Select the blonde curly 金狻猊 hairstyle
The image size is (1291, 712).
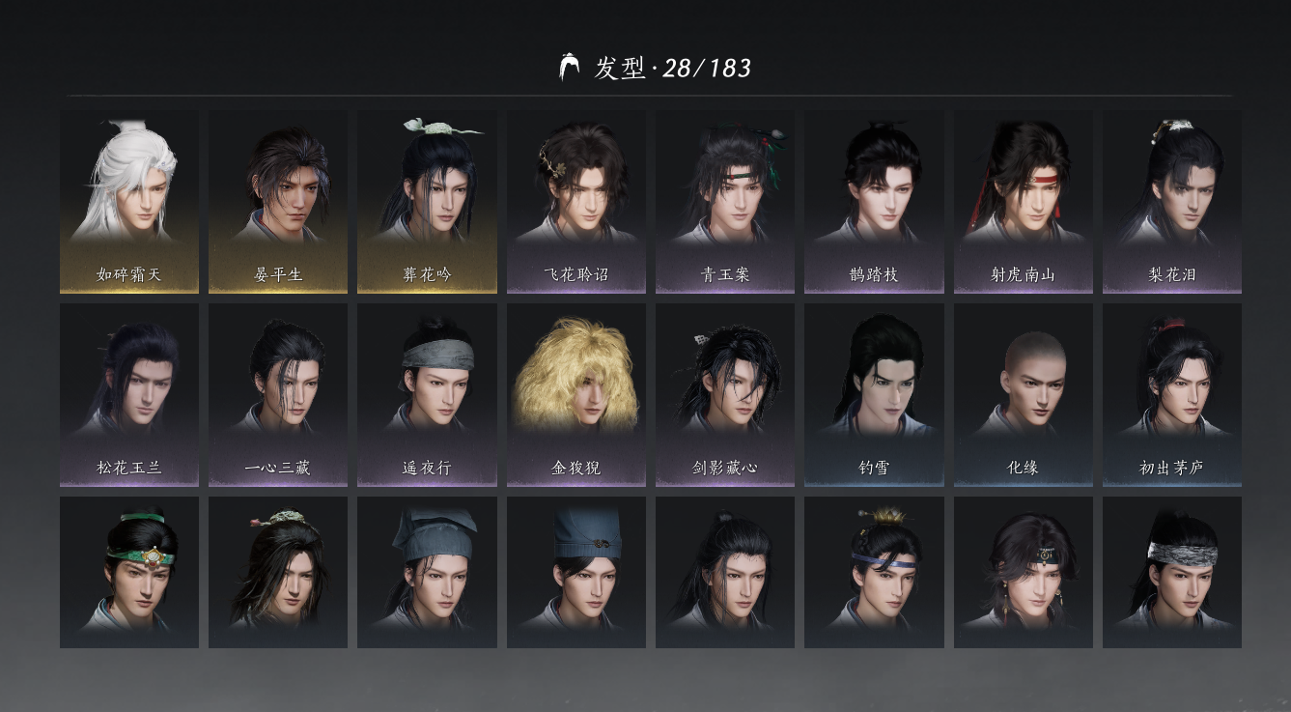(576, 395)
